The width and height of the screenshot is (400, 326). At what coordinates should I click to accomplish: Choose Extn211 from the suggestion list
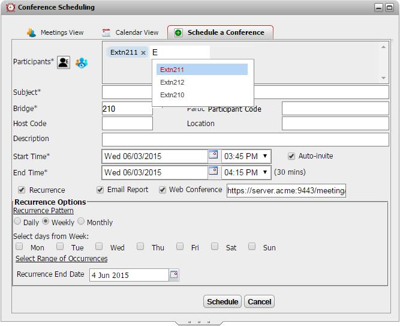click(202, 70)
